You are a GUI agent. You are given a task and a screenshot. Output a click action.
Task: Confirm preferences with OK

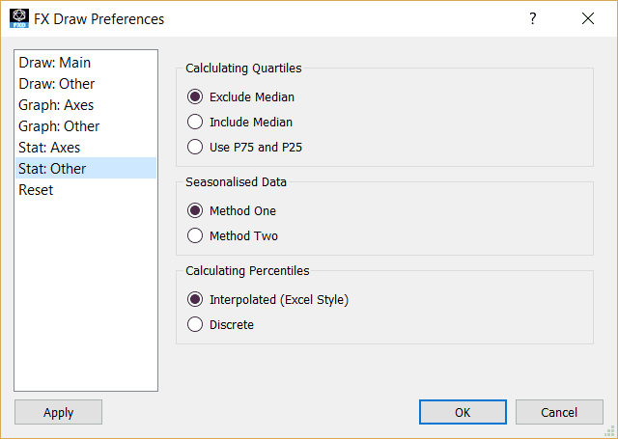coord(463,412)
